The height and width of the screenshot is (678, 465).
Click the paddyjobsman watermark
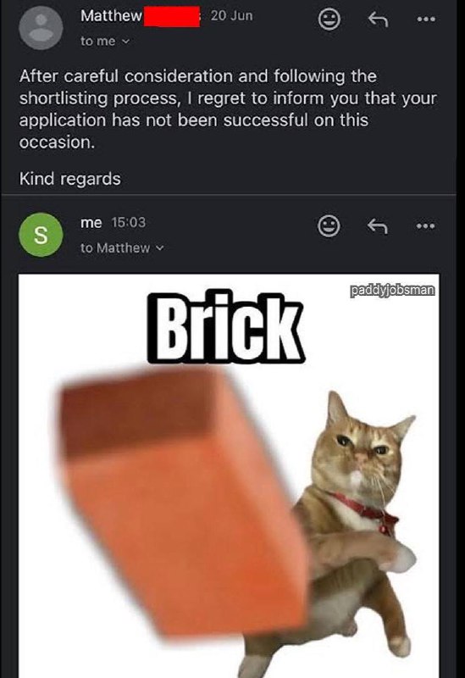point(391,290)
